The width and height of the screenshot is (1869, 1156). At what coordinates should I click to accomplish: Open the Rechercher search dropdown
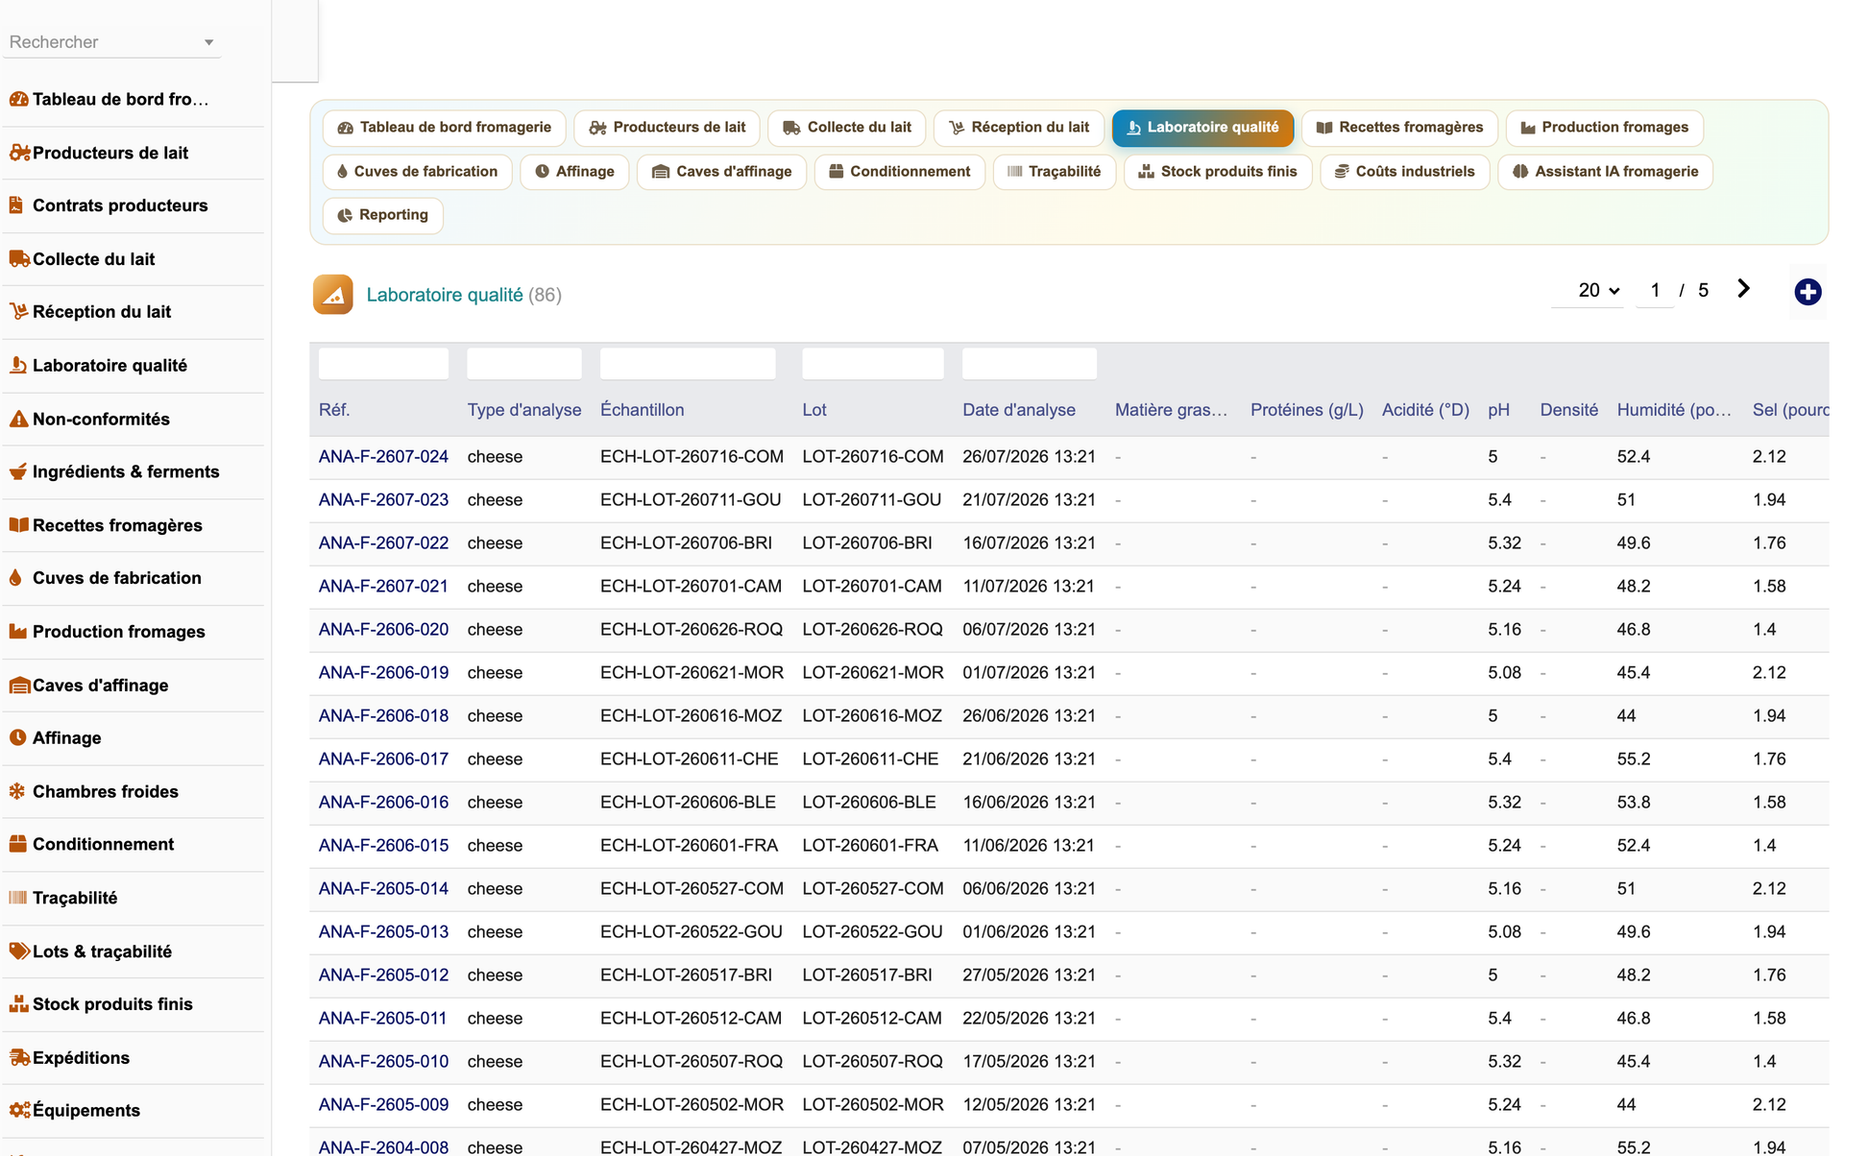[x=111, y=42]
